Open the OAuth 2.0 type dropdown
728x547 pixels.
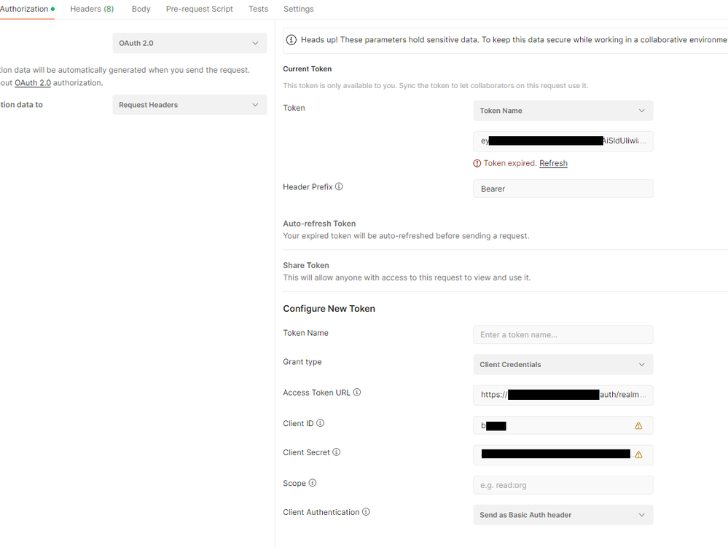tap(189, 43)
